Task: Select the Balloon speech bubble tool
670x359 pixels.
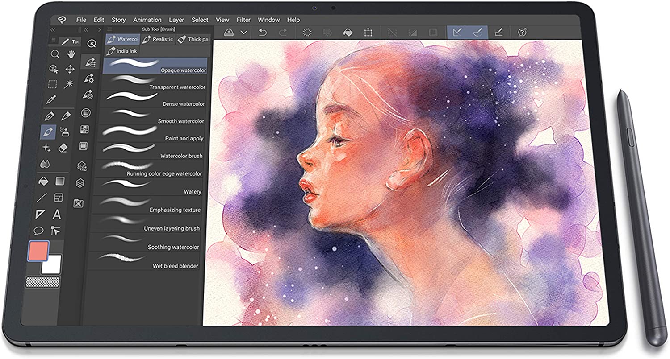Action: pos(38,231)
